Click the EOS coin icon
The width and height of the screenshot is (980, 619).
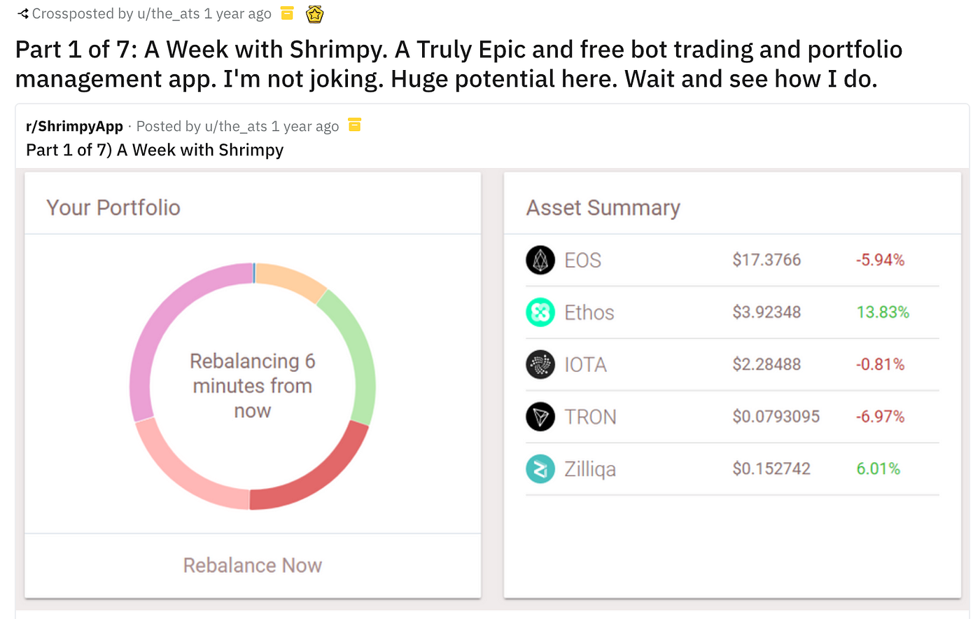(540, 260)
